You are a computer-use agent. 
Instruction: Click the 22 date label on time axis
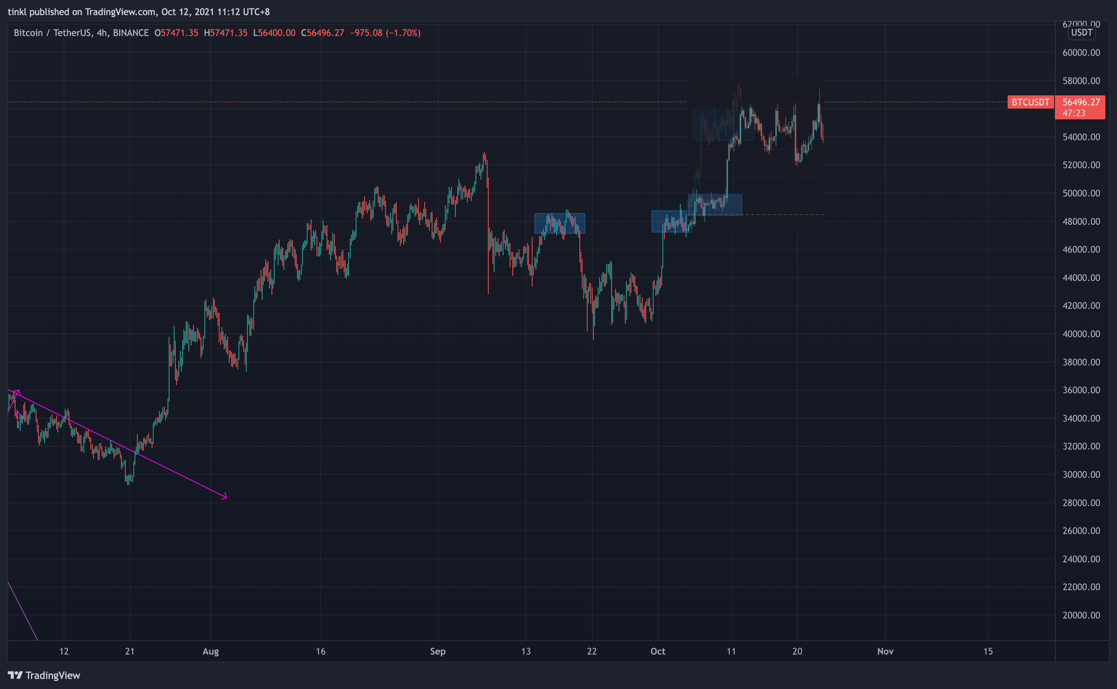coord(592,651)
